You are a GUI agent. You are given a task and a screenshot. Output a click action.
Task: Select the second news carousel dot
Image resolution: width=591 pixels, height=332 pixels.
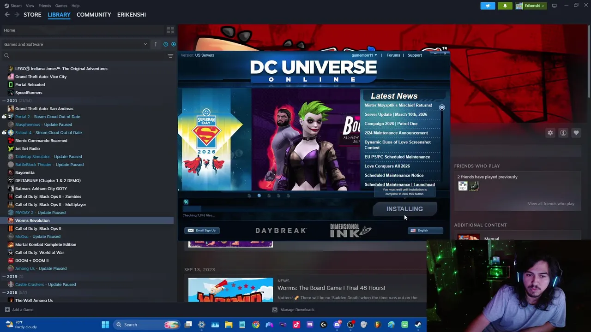click(x=259, y=196)
